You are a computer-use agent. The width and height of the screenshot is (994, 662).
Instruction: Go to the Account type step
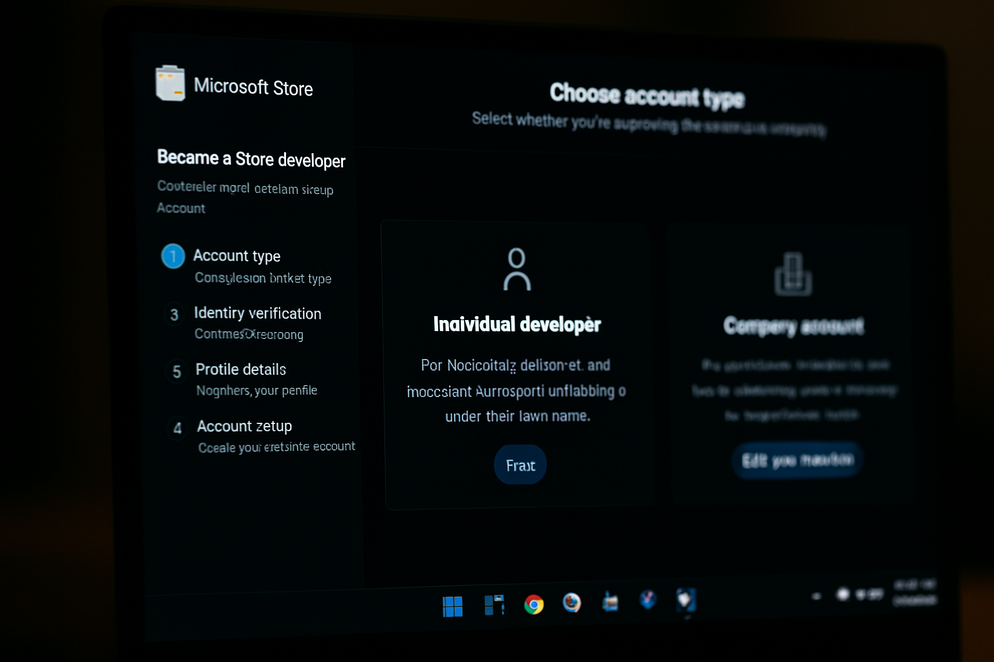point(237,256)
